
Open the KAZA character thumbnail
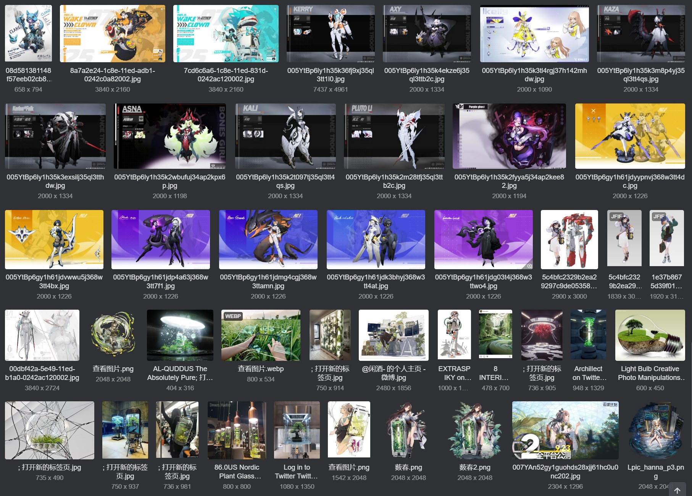coord(641,34)
